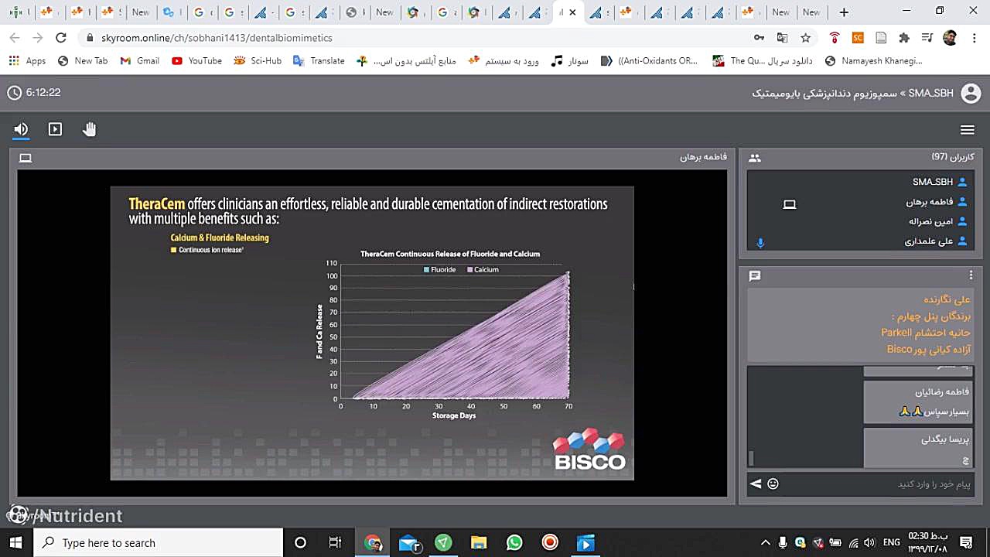This screenshot has width=990, height=557.
Task: Open the Sci-Hub bookmark
Action: [258, 60]
